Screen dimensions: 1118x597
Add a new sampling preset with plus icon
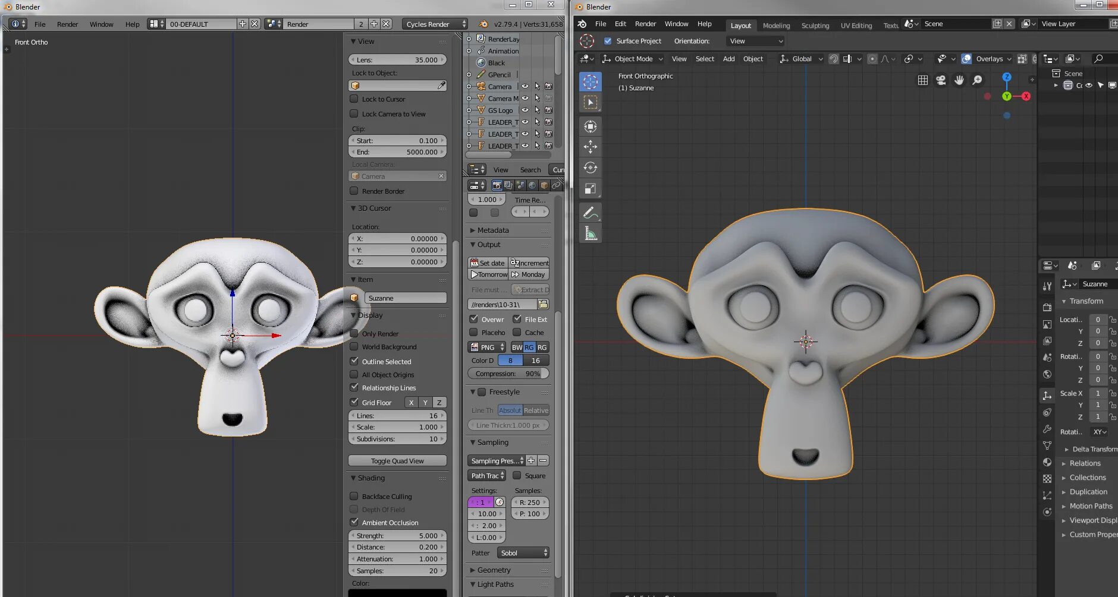tap(531, 460)
